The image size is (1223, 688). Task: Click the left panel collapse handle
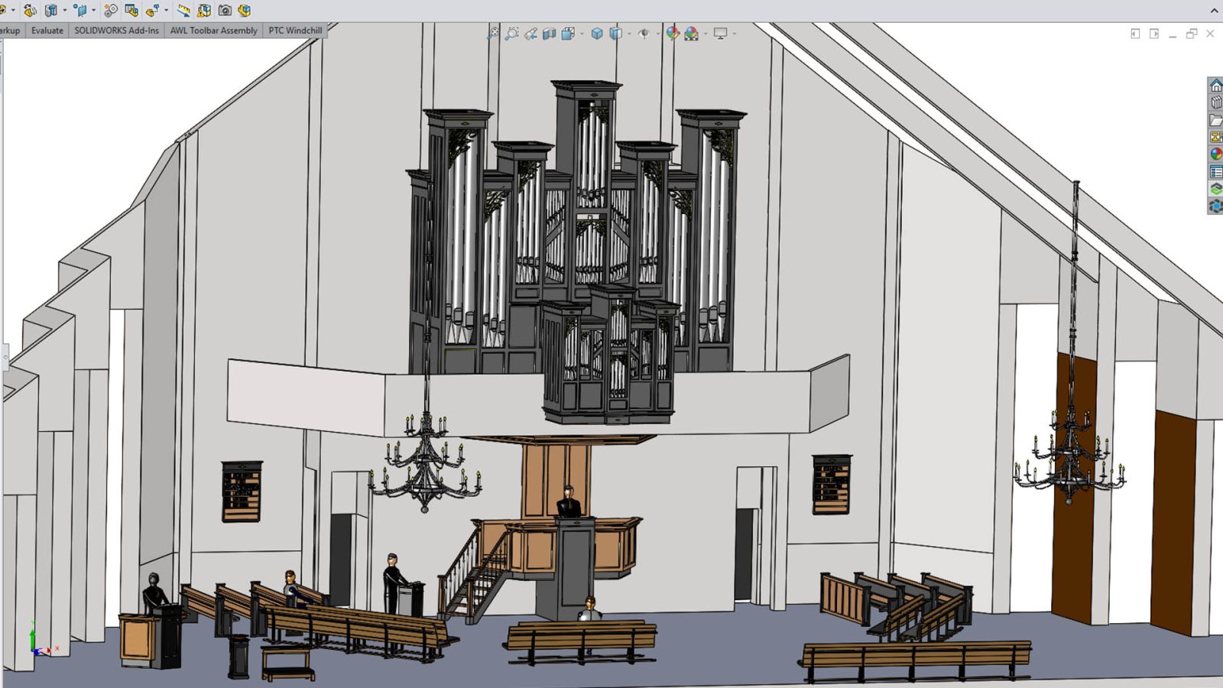tap(5, 356)
